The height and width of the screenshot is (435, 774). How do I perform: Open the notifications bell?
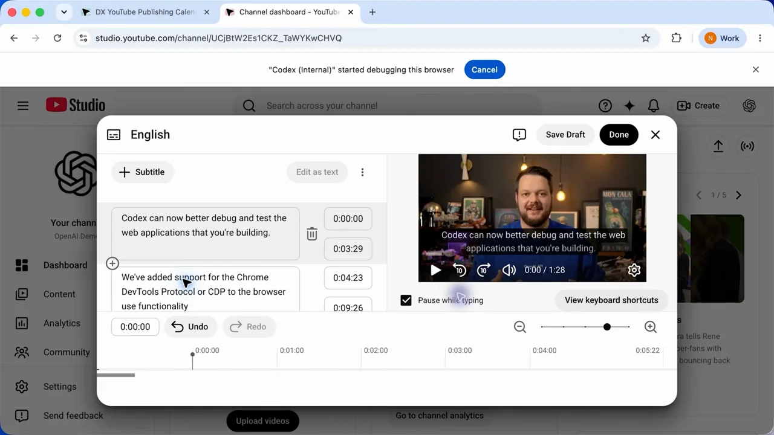654,106
